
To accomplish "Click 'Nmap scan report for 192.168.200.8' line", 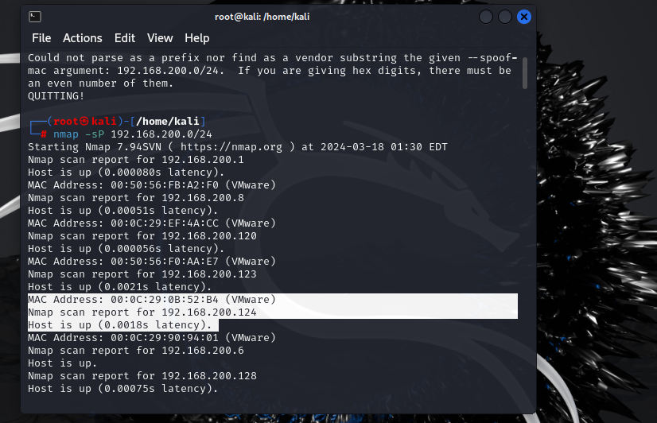I will (136, 198).
